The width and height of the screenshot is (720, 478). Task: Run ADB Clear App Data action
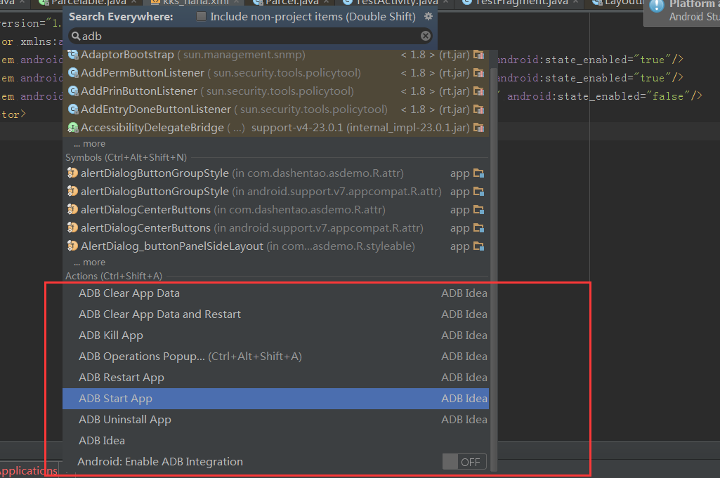point(129,293)
